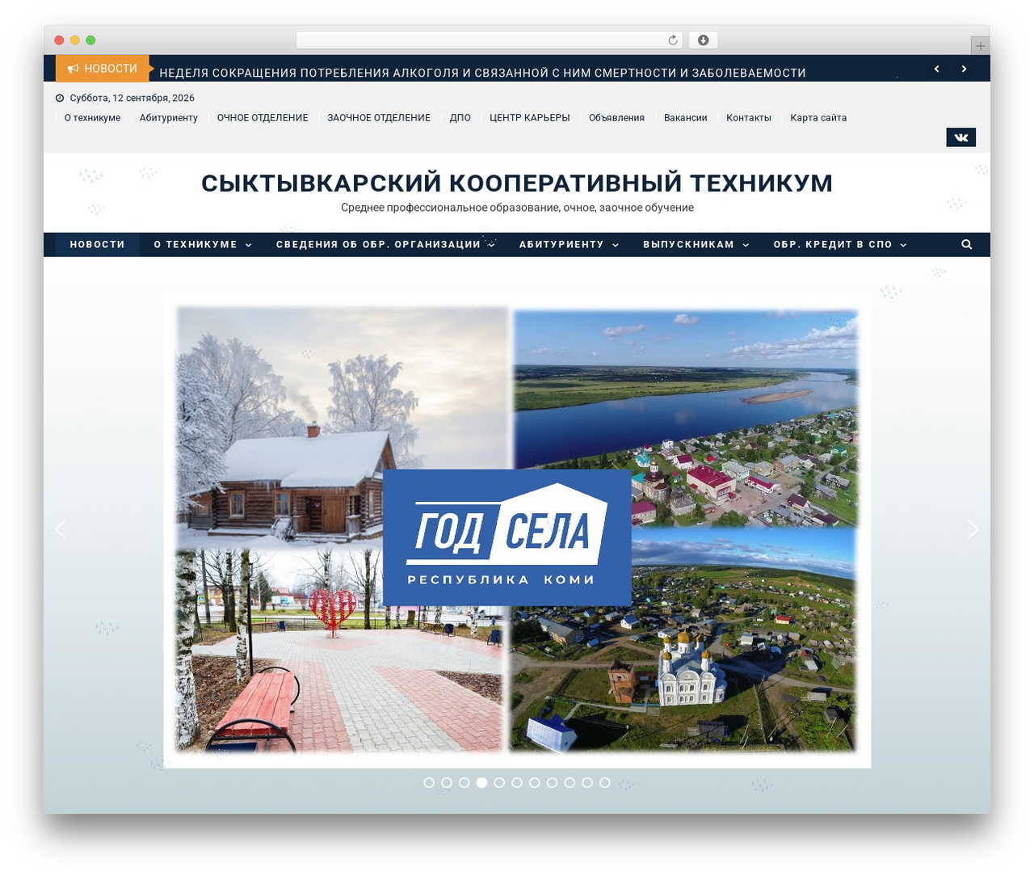Expand the Выпускникам menu
The image size is (1034, 876).
pos(696,244)
